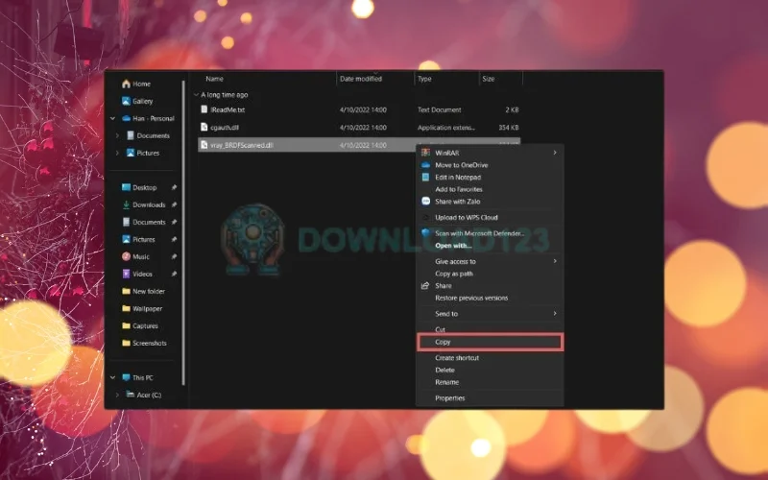Sort files by the Name column header
Screen dimensions: 768x480
pos(215,79)
